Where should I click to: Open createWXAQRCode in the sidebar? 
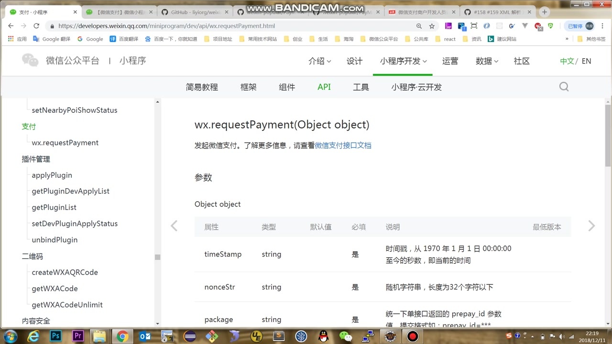[65, 272]
